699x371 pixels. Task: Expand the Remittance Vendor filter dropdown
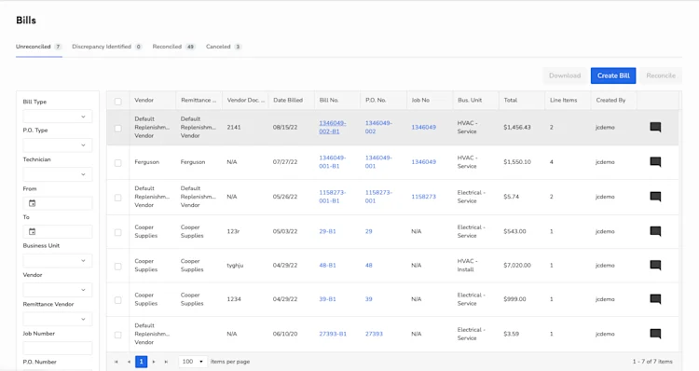pyautogui.click(x=58, y=320)
